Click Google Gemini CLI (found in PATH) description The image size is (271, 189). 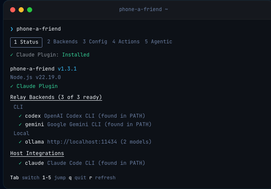pos(100,124)
